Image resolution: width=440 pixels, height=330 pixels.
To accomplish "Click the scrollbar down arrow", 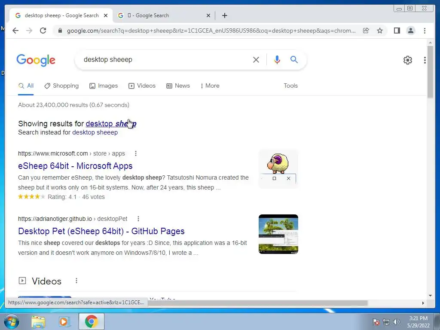I will (430, 295).
